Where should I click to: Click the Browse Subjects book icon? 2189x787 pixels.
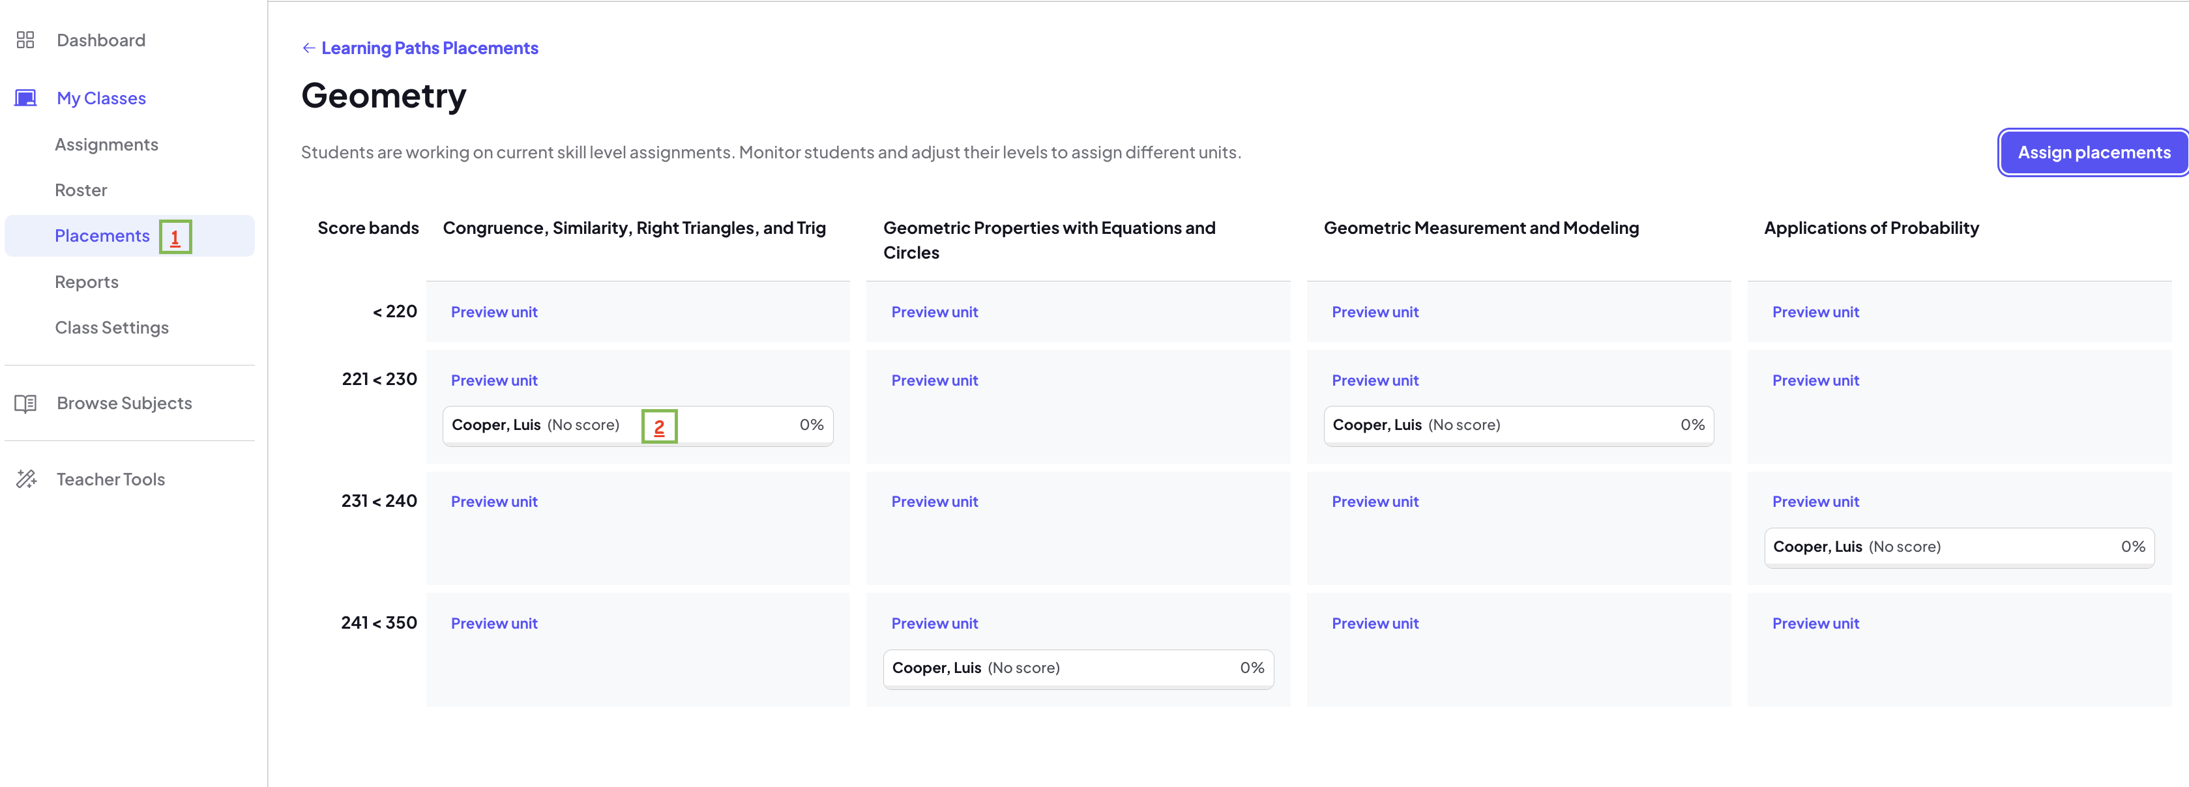point(25,403)
